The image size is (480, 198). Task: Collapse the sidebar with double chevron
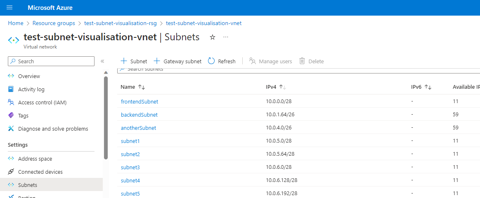[102, 61]
